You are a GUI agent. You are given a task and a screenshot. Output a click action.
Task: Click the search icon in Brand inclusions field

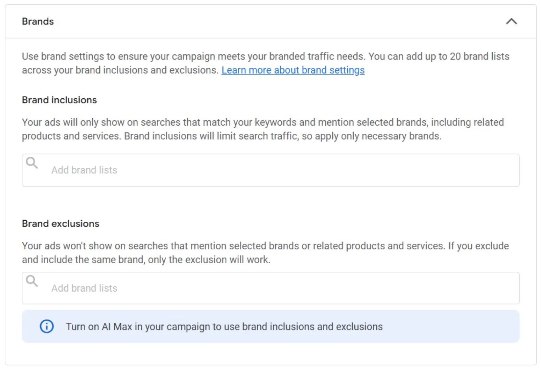click(x=32, y=163)
